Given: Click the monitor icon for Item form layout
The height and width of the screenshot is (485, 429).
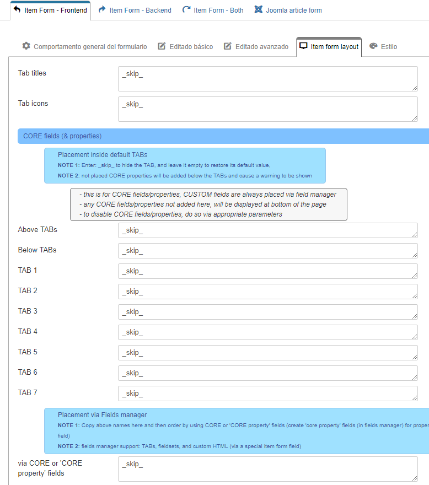Looking at the screenshot, I should coord(303,46).
